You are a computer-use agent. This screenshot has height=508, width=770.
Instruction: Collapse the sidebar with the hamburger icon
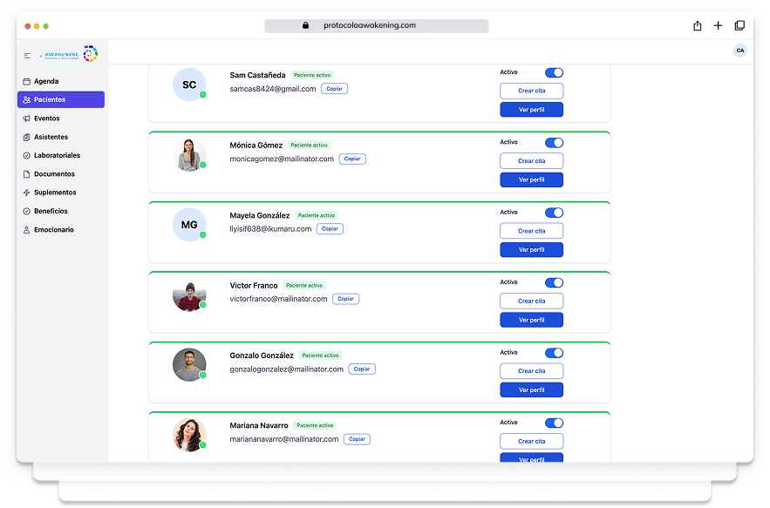click(x=27, y=55)
